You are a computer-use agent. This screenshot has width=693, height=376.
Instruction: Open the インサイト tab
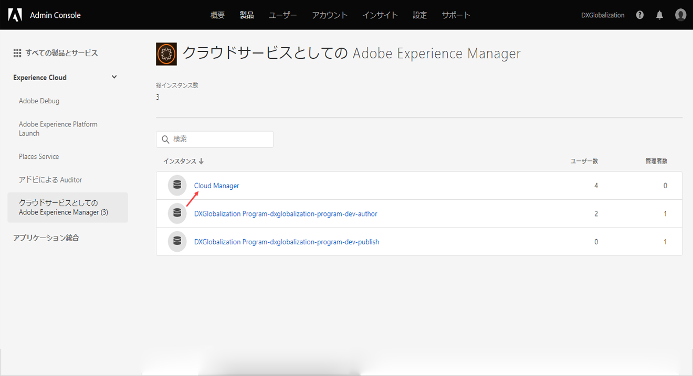380,15
